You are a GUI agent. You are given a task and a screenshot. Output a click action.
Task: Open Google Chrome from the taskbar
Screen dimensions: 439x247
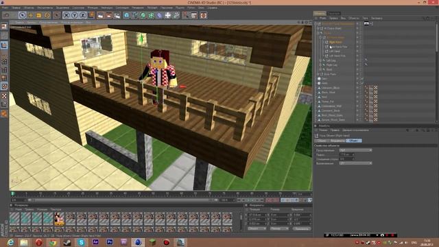tap(53, 242)
